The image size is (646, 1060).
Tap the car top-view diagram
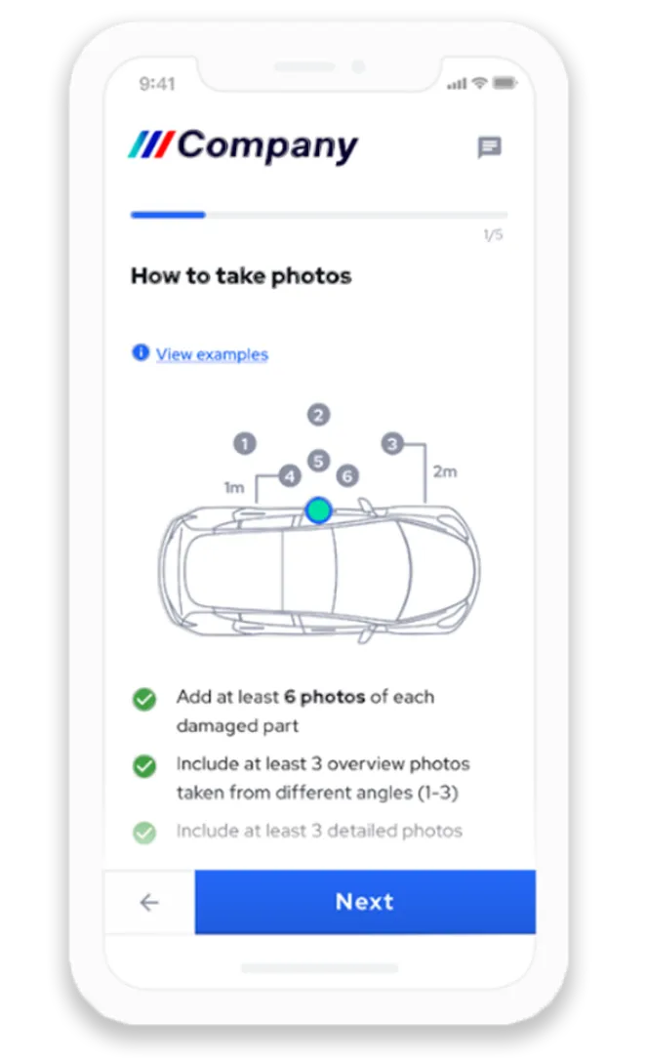click(319, 571)
